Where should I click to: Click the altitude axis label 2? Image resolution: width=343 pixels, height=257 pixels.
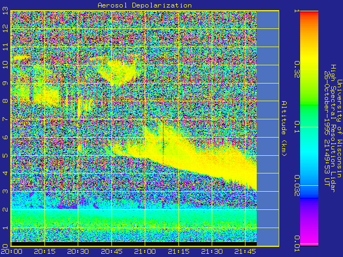coord(5,210)
